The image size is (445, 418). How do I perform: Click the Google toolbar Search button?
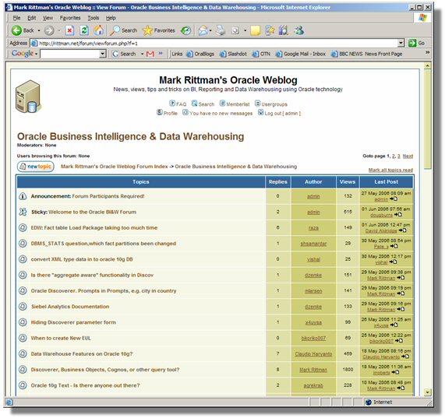click(124, 54)
